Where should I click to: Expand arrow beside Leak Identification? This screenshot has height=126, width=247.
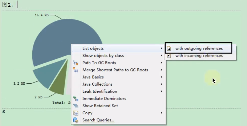coord(161,91)
